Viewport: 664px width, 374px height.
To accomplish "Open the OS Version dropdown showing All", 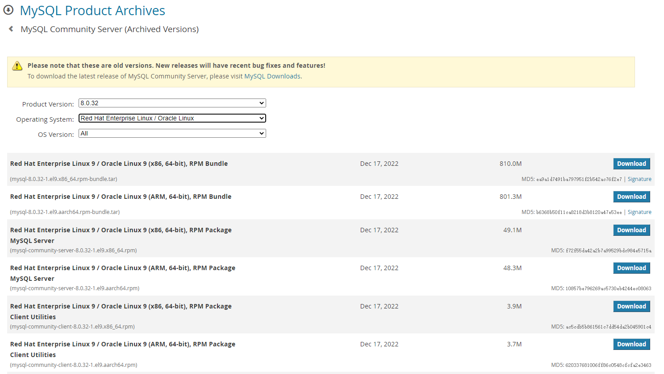I will pyautogui.click(x=172, y=133).
